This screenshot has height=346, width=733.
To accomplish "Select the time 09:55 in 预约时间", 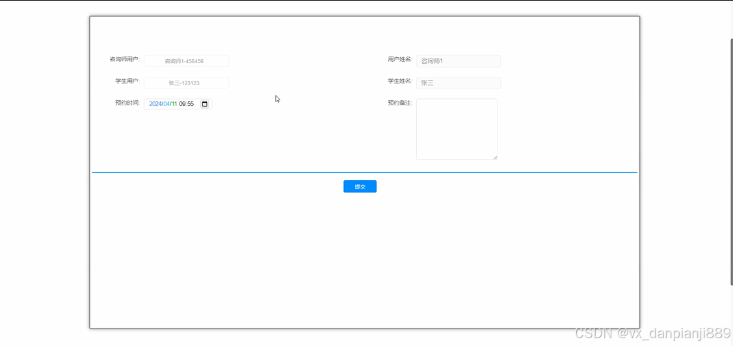I will pyautogui.click(x=187, y=104).
